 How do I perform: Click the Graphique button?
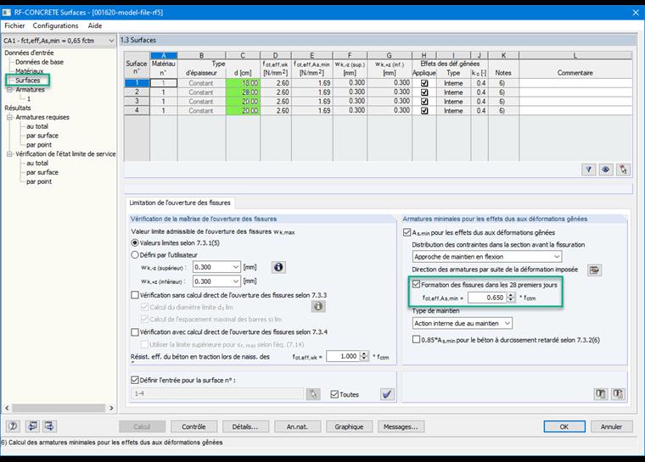(349, 426)
